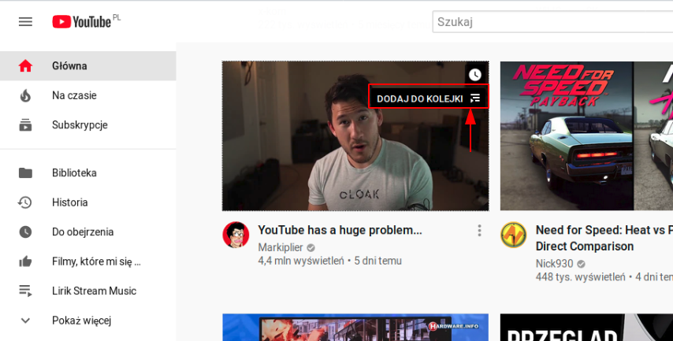
Task: Click the Subskrypcje icon
Action: pos(25,124)
